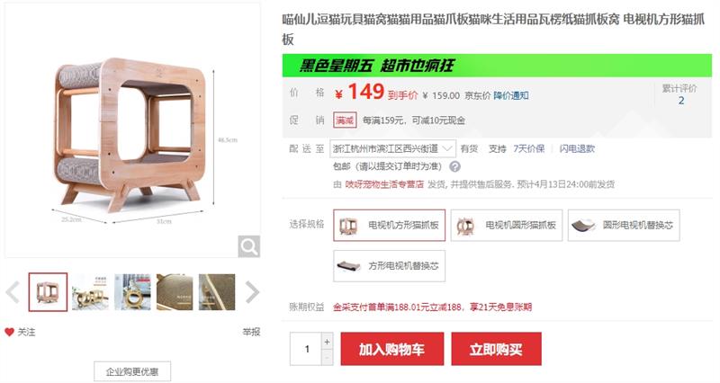The image size is (720, 383).
Task: Select 电视机圆形猫抓板 specification option
Action: point(507,225)
